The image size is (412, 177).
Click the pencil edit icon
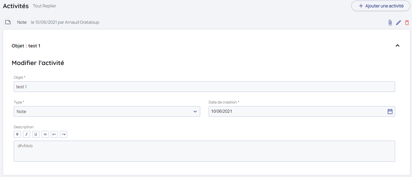pos(398,23)
